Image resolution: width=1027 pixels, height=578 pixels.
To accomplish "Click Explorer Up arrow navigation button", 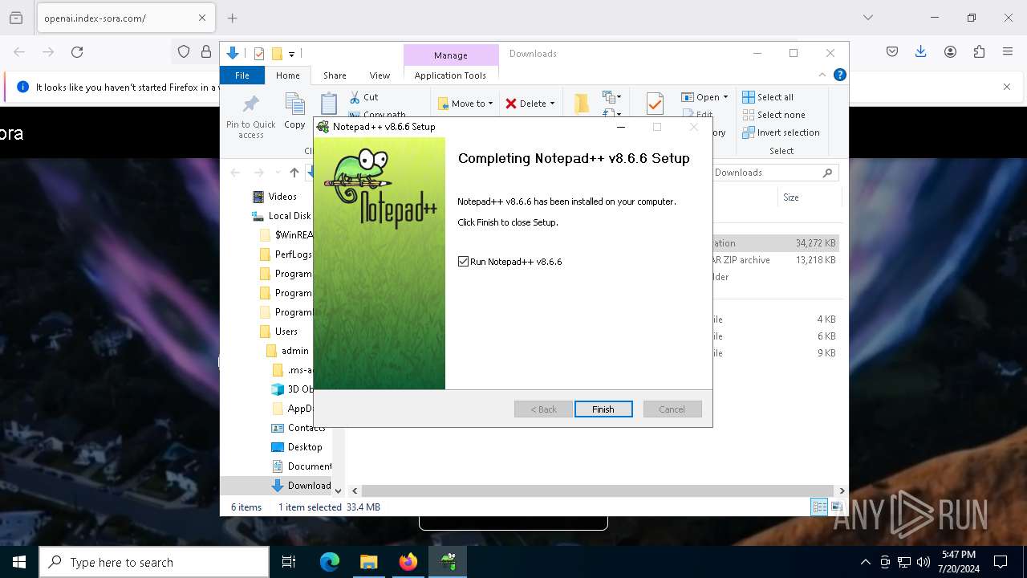I will click(x=294, y=173).
